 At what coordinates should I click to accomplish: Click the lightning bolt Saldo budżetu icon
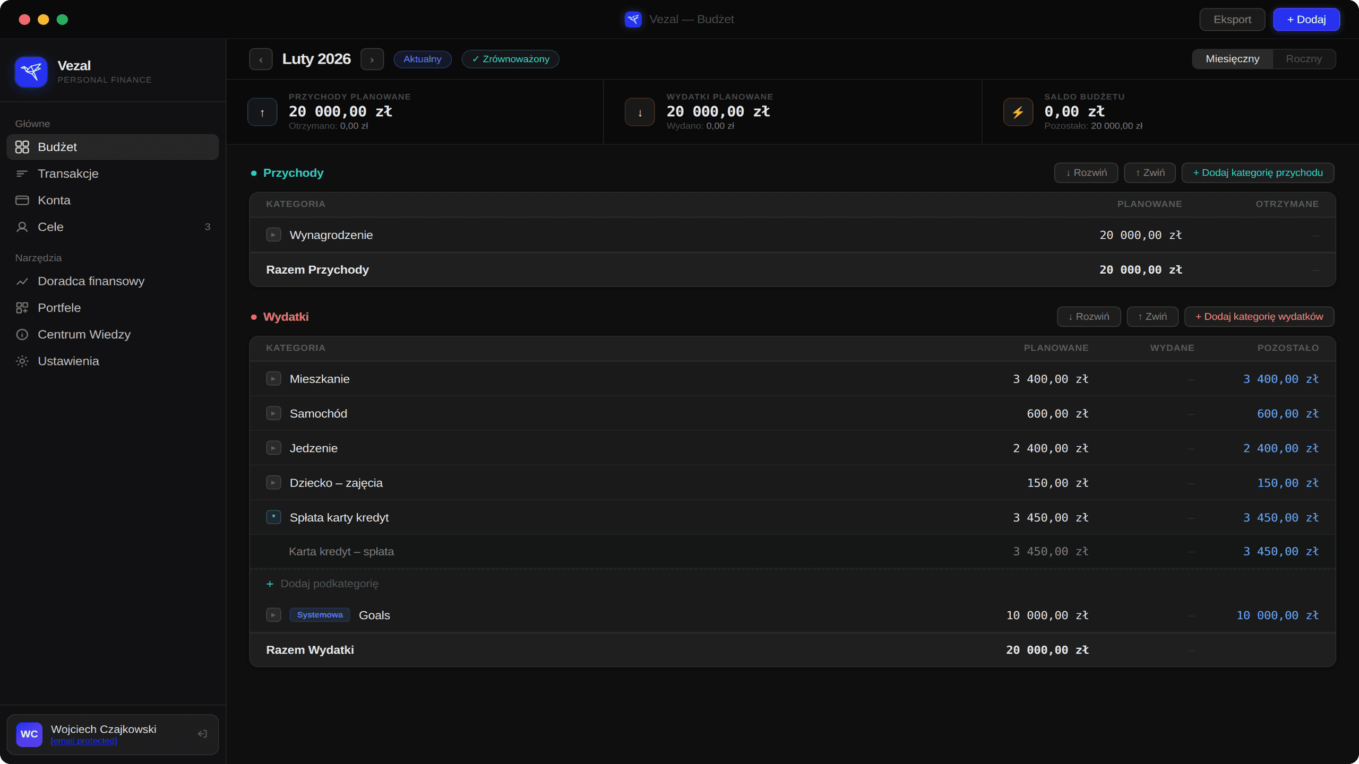pyautogui.click(x=1018, y=112)
